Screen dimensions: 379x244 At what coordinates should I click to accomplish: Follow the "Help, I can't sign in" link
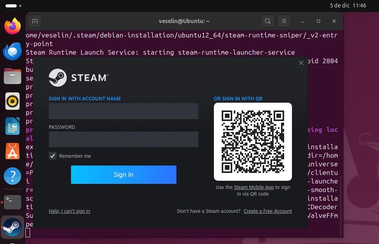[x=69, y=211]
